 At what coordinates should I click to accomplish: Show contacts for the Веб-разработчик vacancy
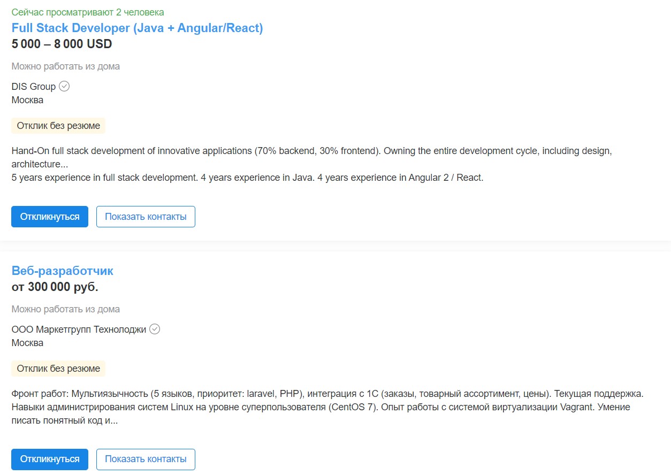(x=146, y=459)
